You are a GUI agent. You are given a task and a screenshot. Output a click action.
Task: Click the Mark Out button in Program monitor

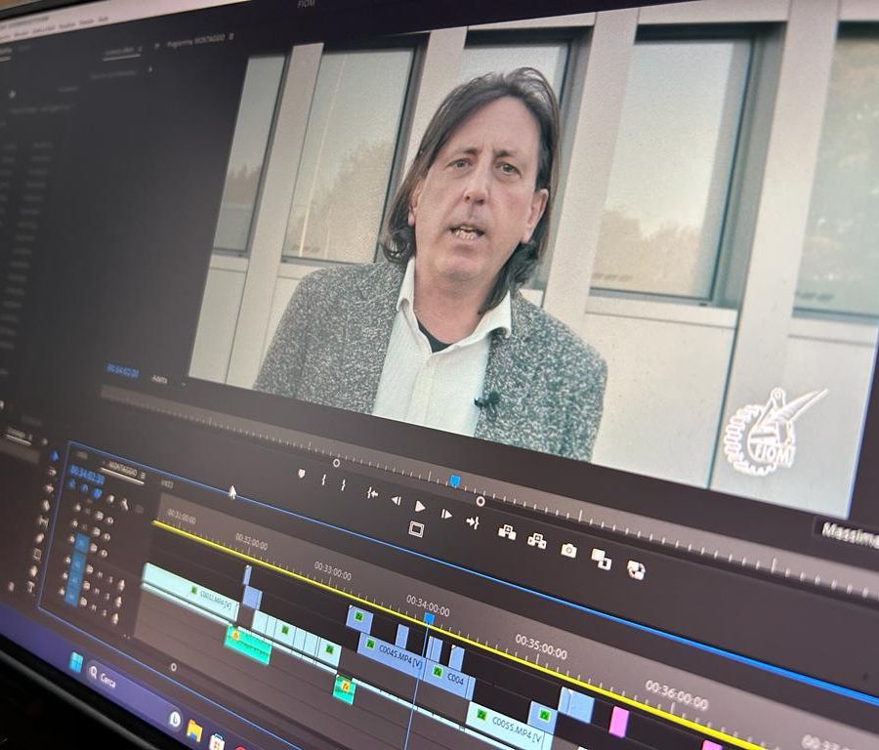[343, 485]
